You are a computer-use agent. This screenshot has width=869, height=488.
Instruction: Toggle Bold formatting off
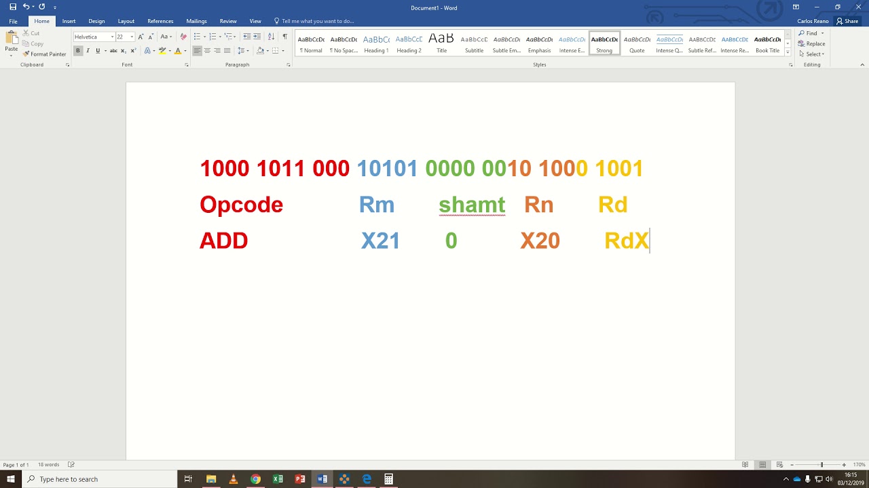point(78,51)
